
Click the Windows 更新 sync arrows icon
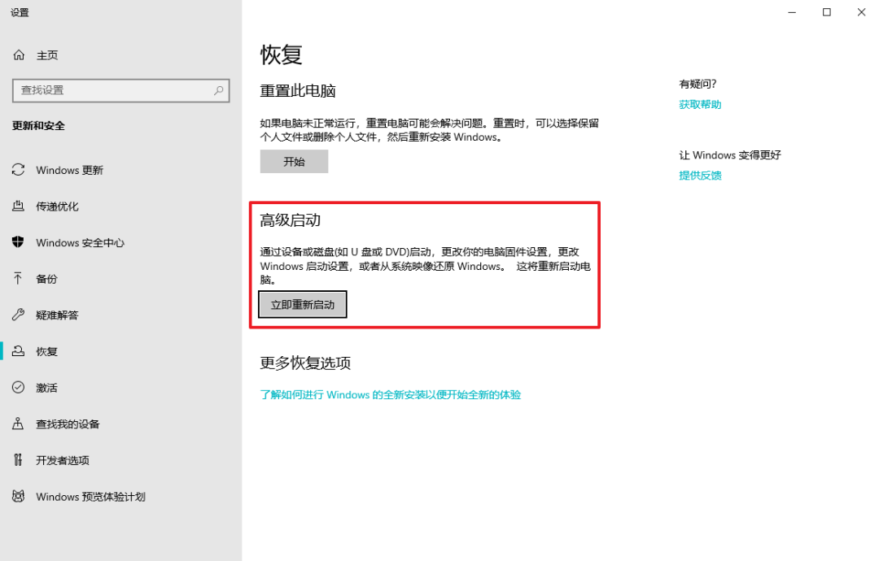[x=19, y=170]
